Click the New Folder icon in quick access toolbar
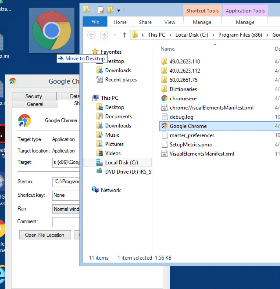Viewport: 280px width, 289px height. click(x=110, y=10)
